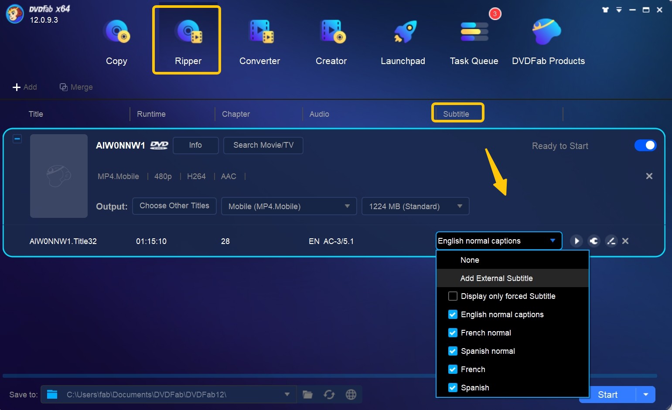
Task: Click the blue folder icon in Save to field
Action: pos(52,394)
